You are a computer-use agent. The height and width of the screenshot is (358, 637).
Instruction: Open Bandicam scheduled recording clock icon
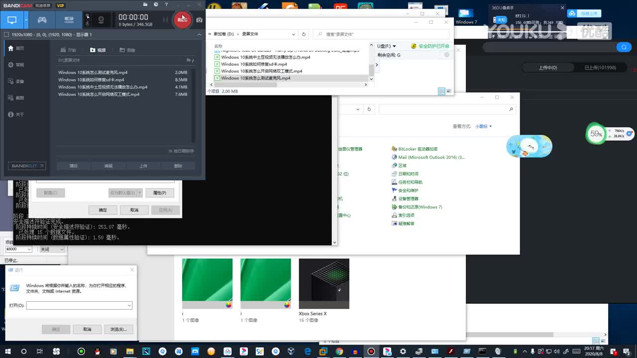pos(156,4)
